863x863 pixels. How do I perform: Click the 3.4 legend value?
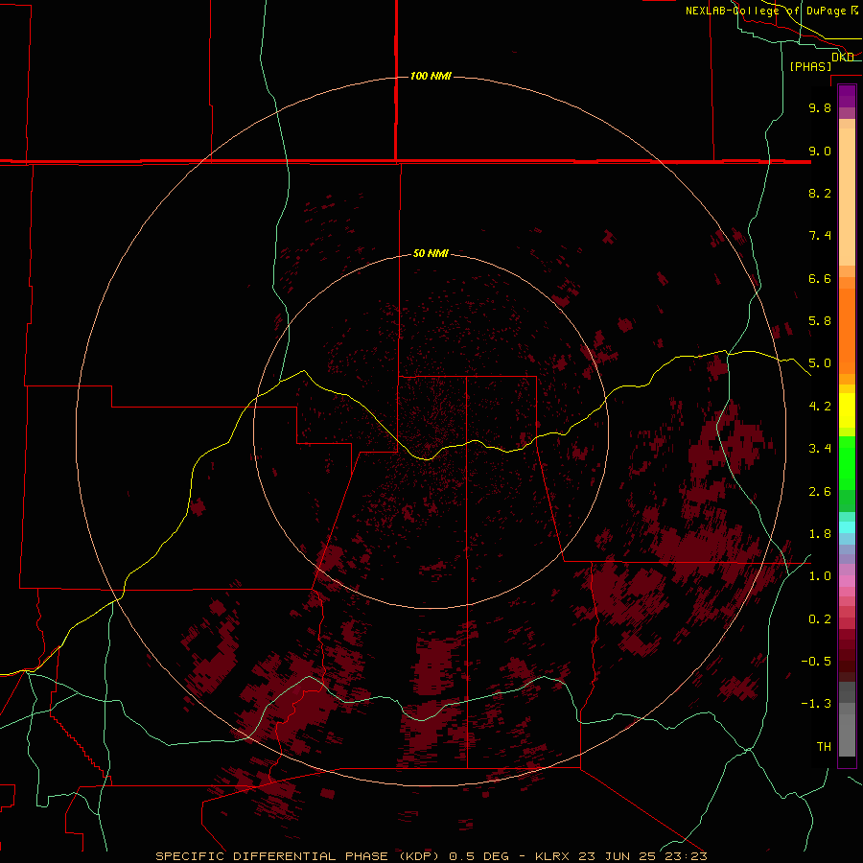(820, 449)
